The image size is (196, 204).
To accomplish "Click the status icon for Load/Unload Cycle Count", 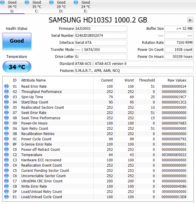I will (6, 197).
